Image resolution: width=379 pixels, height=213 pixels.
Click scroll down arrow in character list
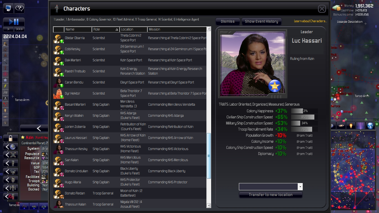[x=209, y=206]
